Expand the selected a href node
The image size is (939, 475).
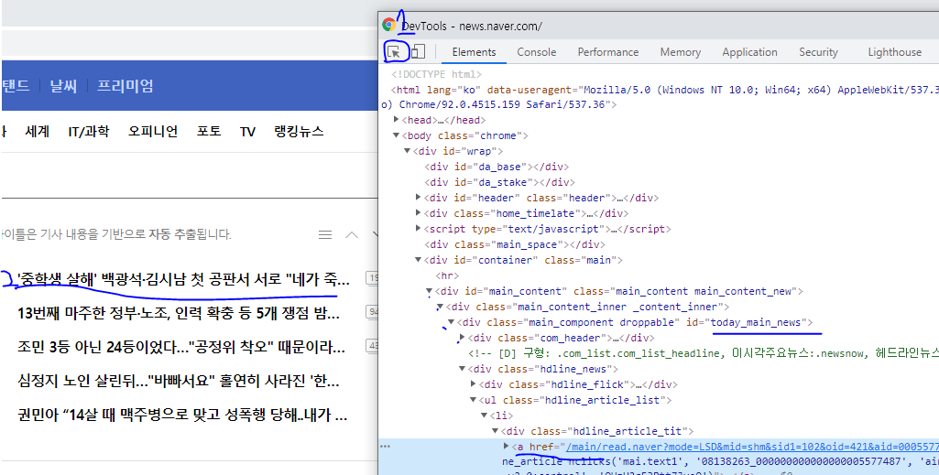coord(507,447)
